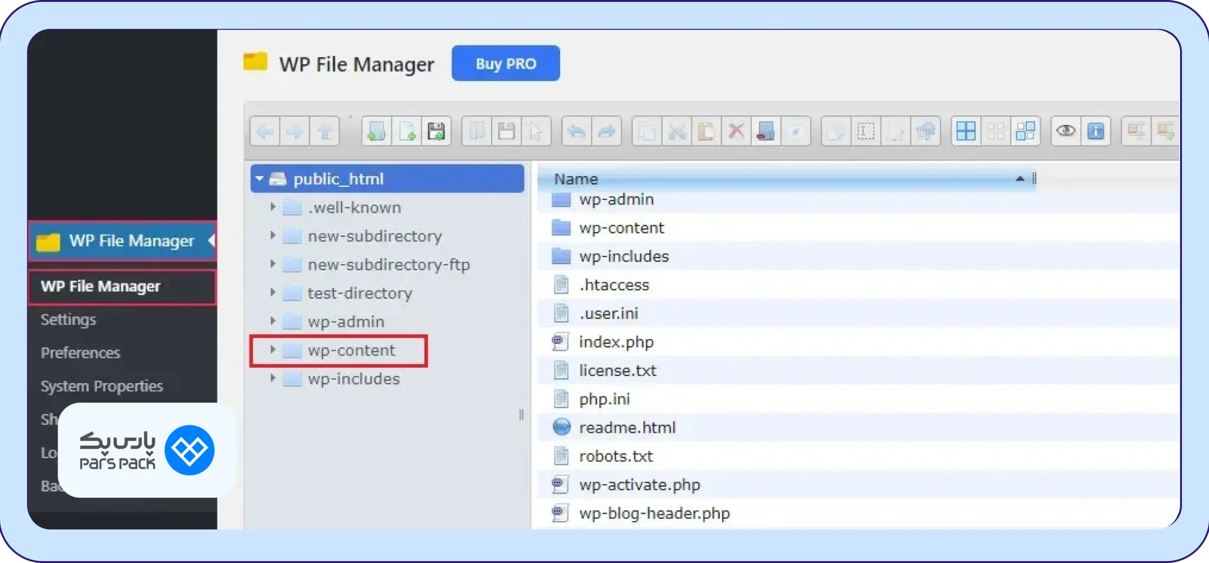Expand the new-subdirectory-ftp tree arrow
Image resolution: width=1209 pixels, height=563 pixels.
pyautogui.click(x=272, y=264)
